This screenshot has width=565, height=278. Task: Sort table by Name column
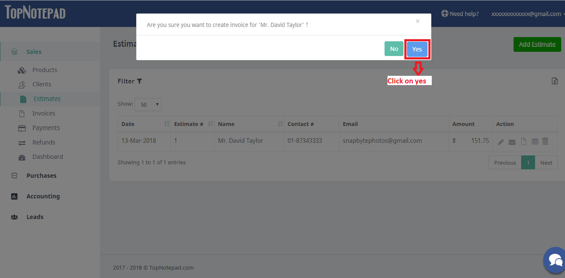pyautogui.click(x=249, y=124)
